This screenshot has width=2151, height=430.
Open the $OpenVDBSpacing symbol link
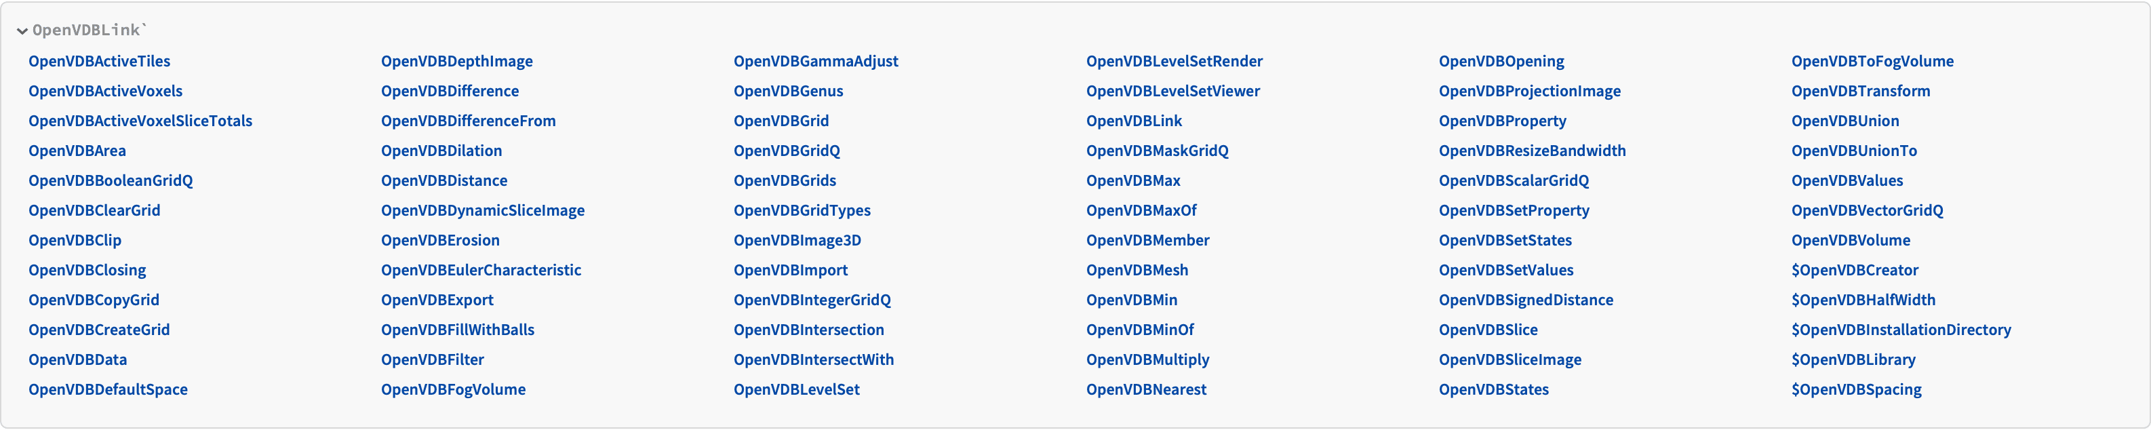[x=1855, y=390]
